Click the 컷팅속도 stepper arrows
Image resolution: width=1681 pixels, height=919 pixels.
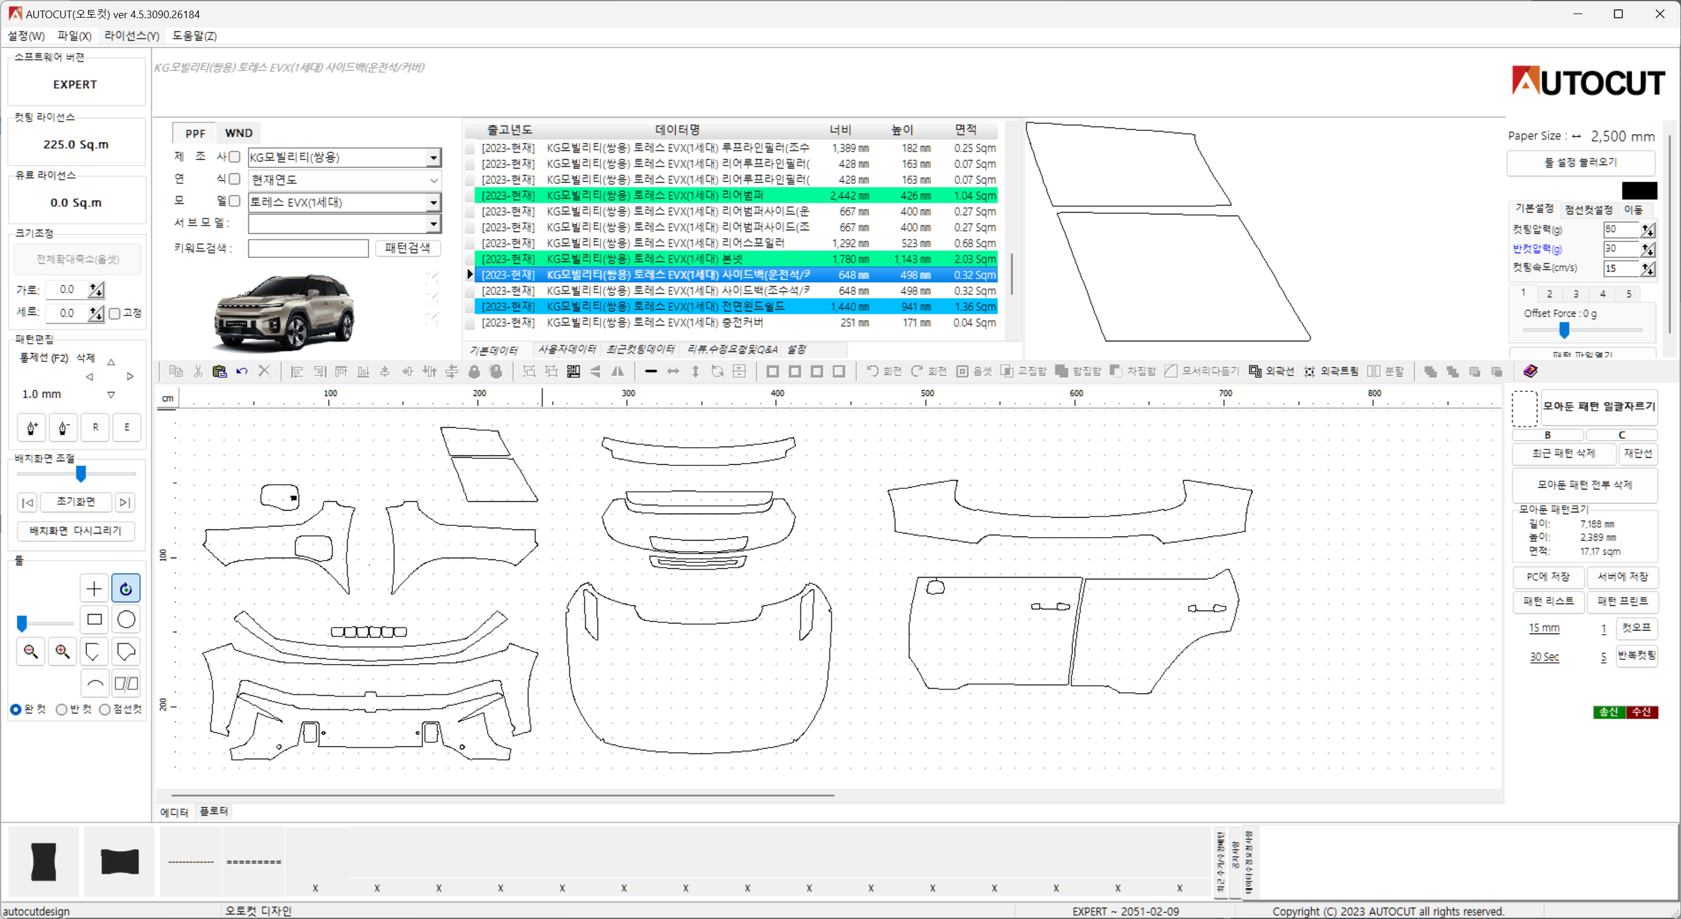point(1649,269)
